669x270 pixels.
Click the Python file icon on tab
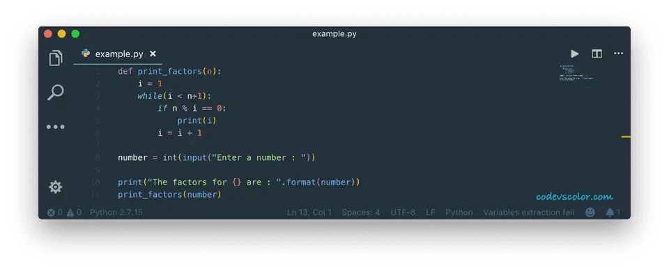click(86, 53)
